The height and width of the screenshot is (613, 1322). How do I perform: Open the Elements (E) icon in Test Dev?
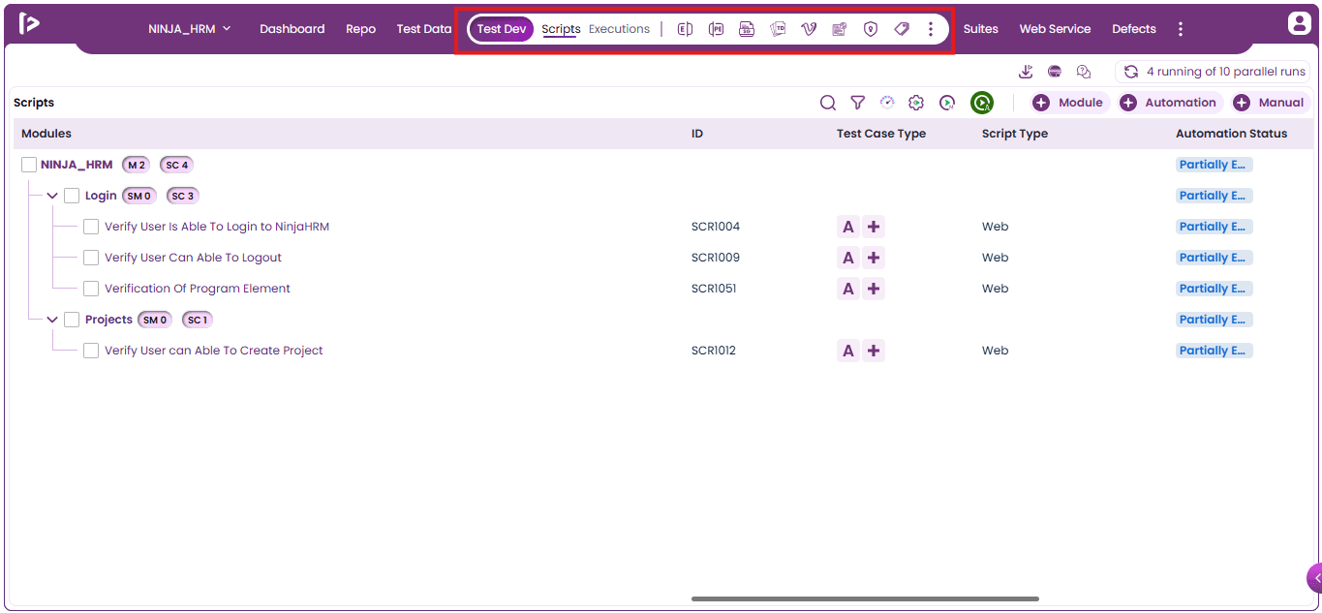click(x=685, y=29)
